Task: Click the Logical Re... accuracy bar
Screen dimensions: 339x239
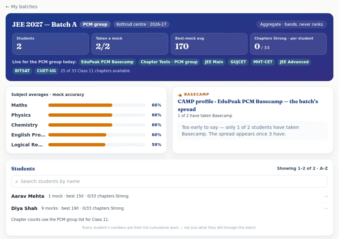Action: pyautogui.click(x=96, y=145)
